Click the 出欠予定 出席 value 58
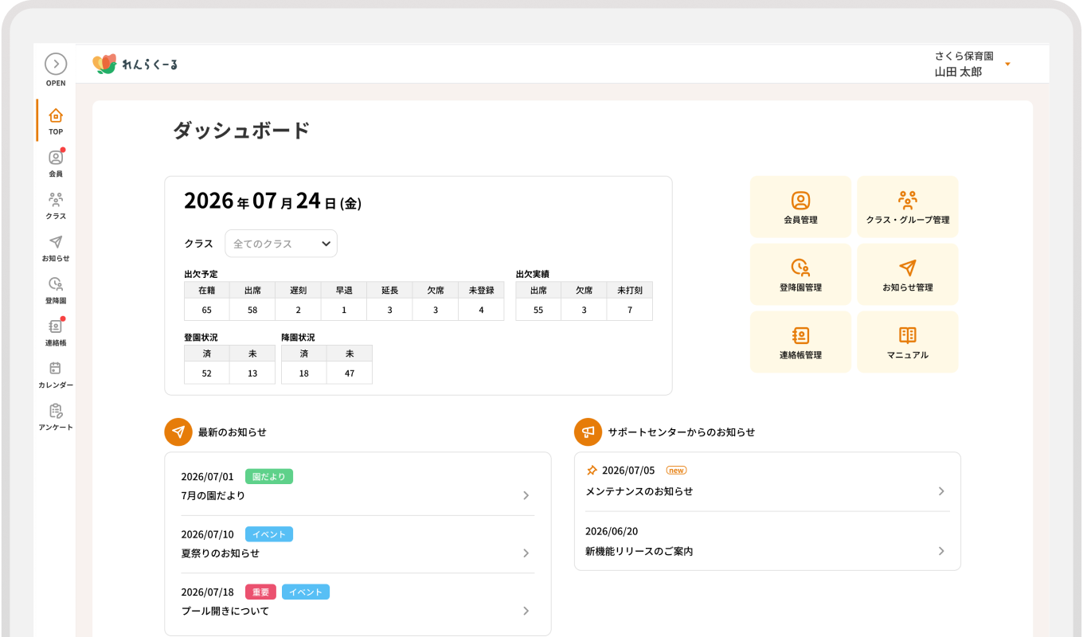Image resolution: width=1083 pixels, height=637 pixels. (x=252, y=310)
